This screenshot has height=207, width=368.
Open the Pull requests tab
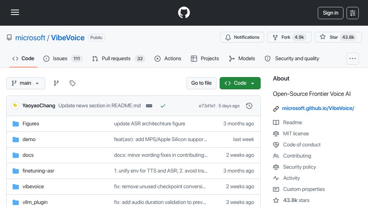118,58
